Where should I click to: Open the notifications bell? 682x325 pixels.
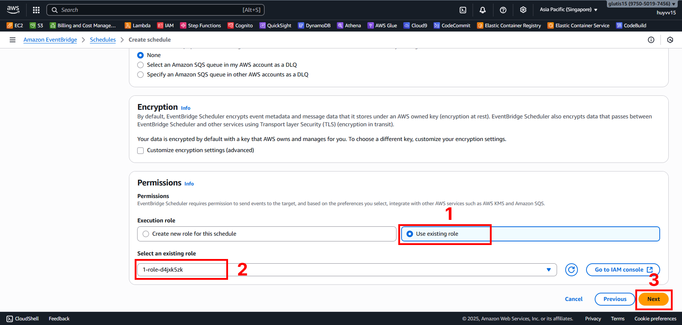tap(483, 10)
